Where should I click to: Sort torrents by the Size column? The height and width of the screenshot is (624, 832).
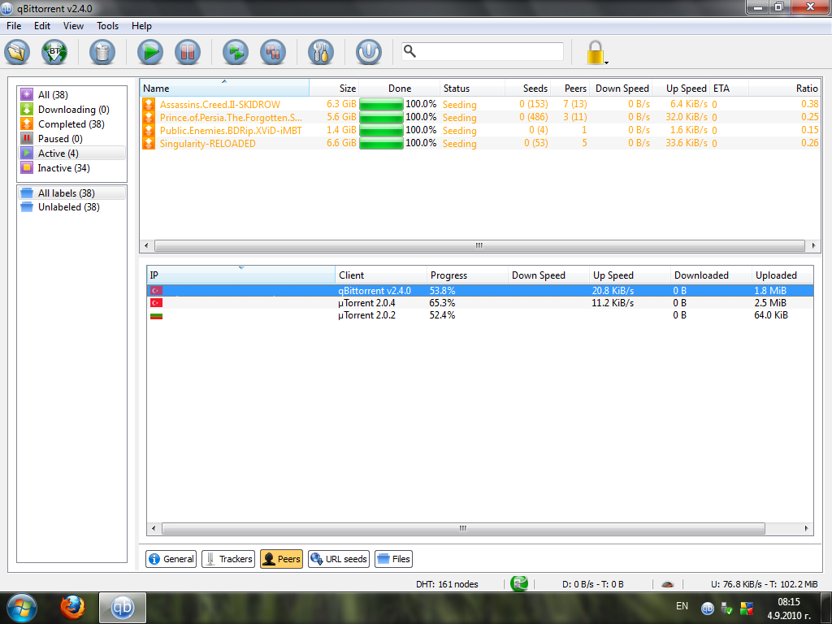click(x=334, y=88)
